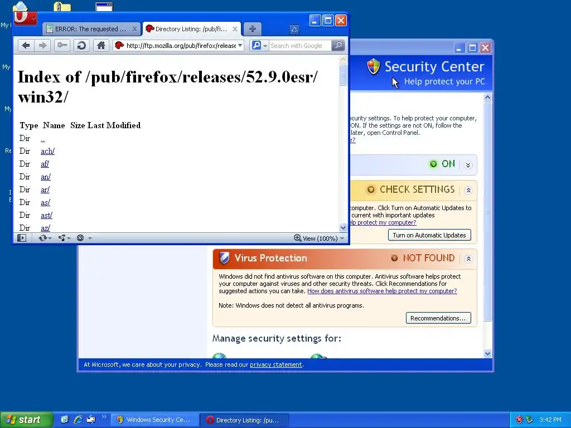The height and width of the screenshot is (428, 571).
Task: Open the View (100%) zoom dropdown
Action: pyautogui.click(x=319, y=238)
